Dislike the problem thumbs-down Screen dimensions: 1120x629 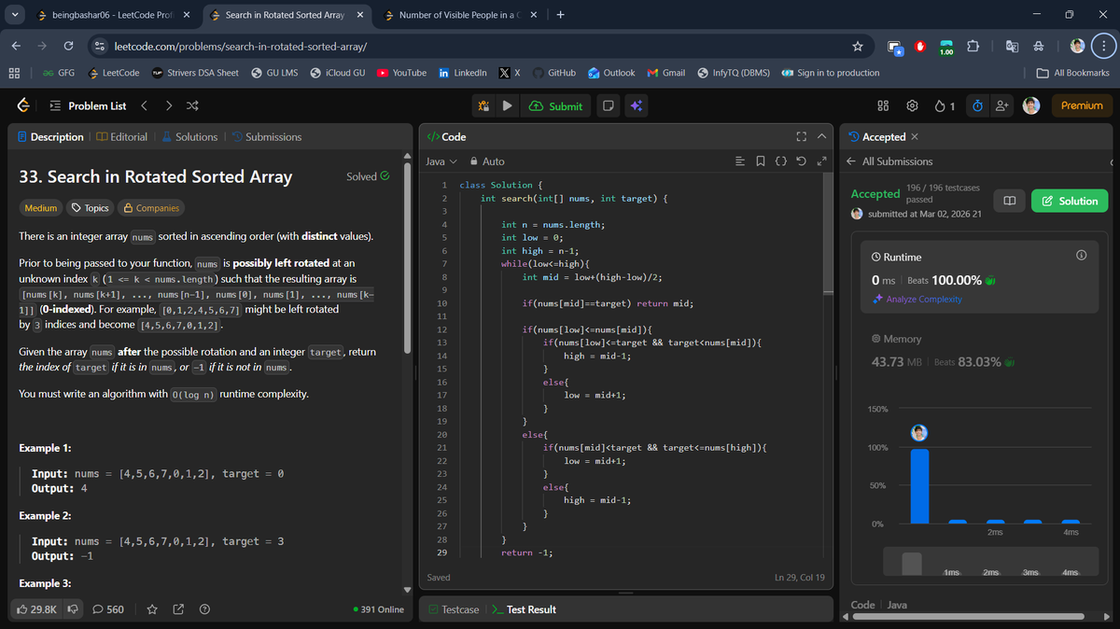[72, 609]
